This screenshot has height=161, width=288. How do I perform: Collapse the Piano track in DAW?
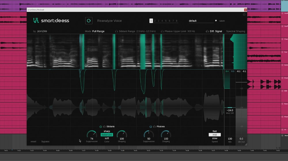(x=282, y=39)
